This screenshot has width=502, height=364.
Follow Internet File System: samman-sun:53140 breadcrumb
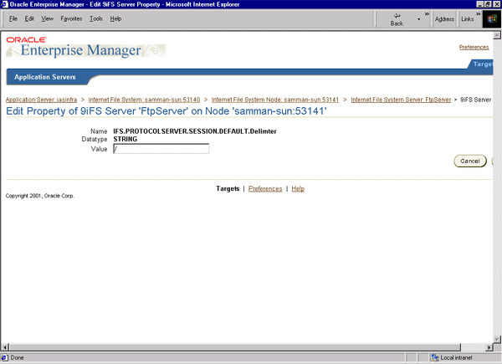point(144,100)
